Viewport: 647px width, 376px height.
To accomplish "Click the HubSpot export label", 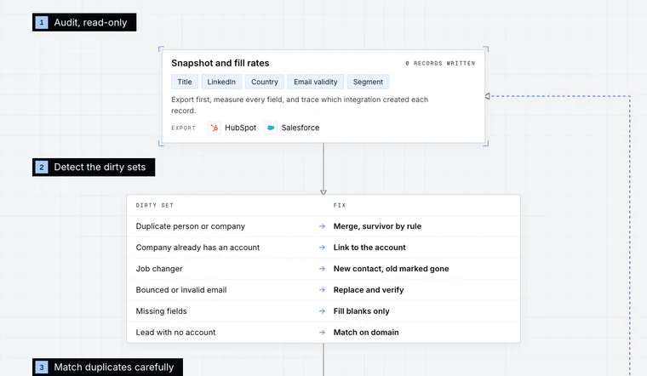I will coord(240,128).
